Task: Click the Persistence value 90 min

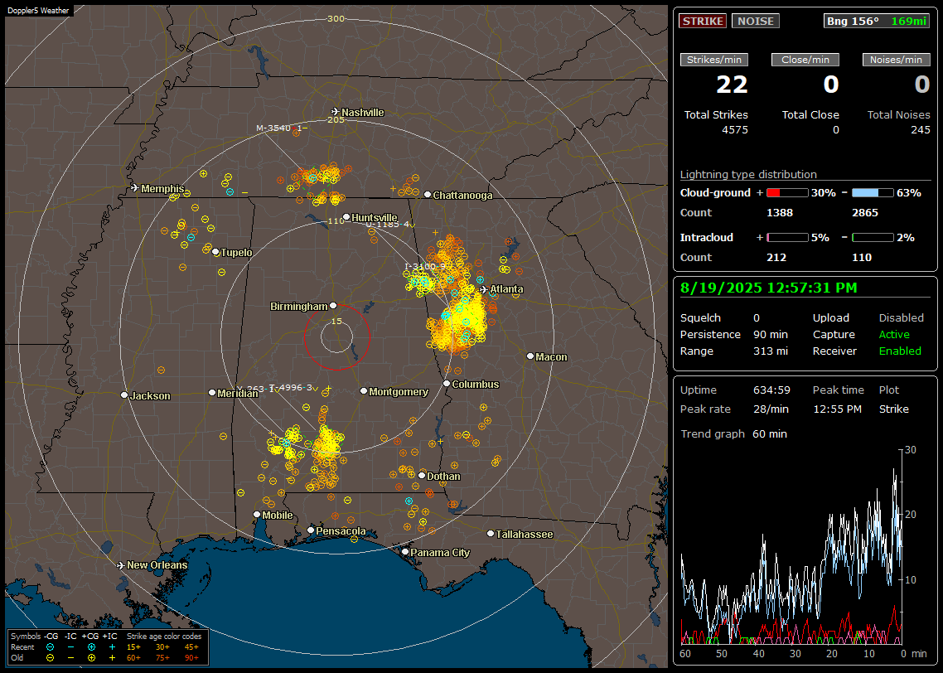Action: [771, 334]
